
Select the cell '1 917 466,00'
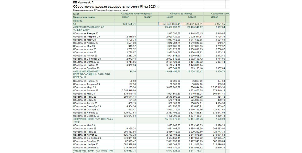click(170, 40)
